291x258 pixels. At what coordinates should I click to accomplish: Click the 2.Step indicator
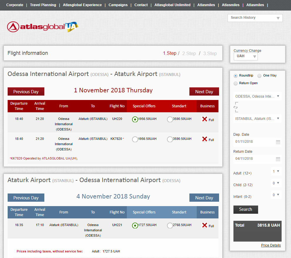coord(189,54)
